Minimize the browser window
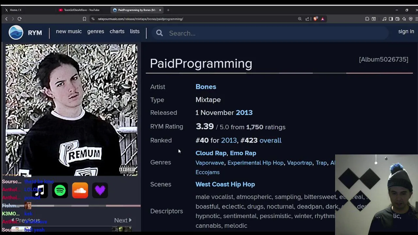The image size is (418, 235). [x=397, y=10]
